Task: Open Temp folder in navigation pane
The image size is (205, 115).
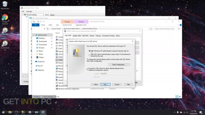Action: click(x=41, y=54)
